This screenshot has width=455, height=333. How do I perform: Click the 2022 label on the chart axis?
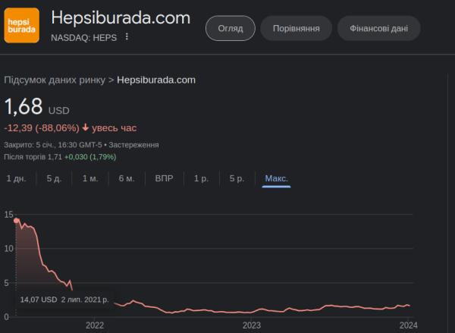(95, 325)
